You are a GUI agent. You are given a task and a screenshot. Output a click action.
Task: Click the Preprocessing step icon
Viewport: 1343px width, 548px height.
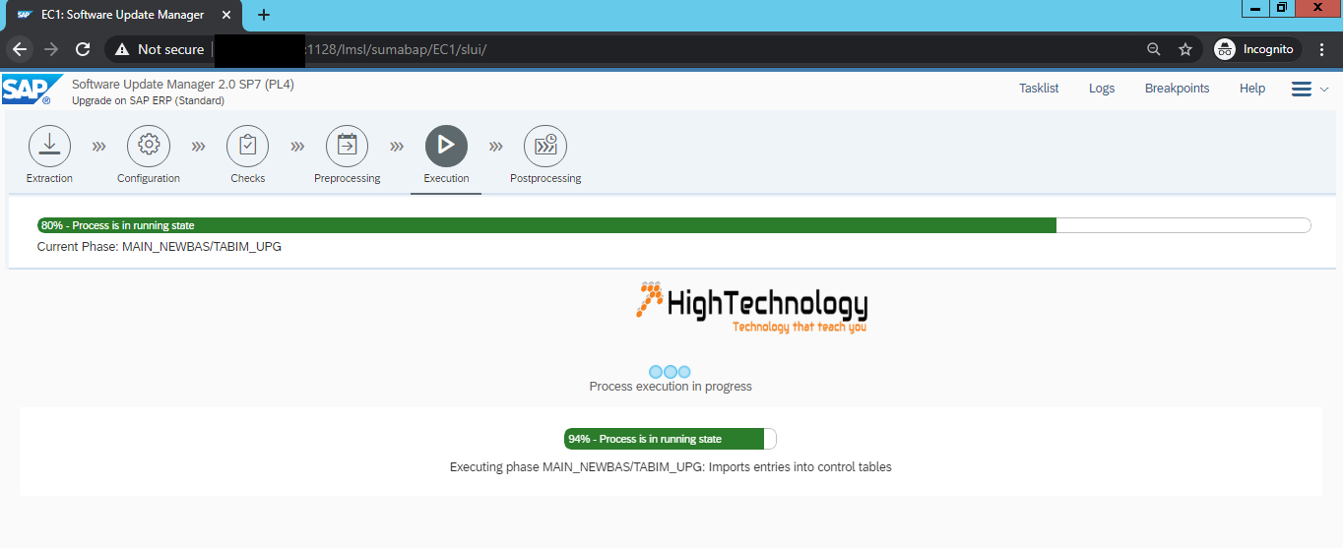348,146
